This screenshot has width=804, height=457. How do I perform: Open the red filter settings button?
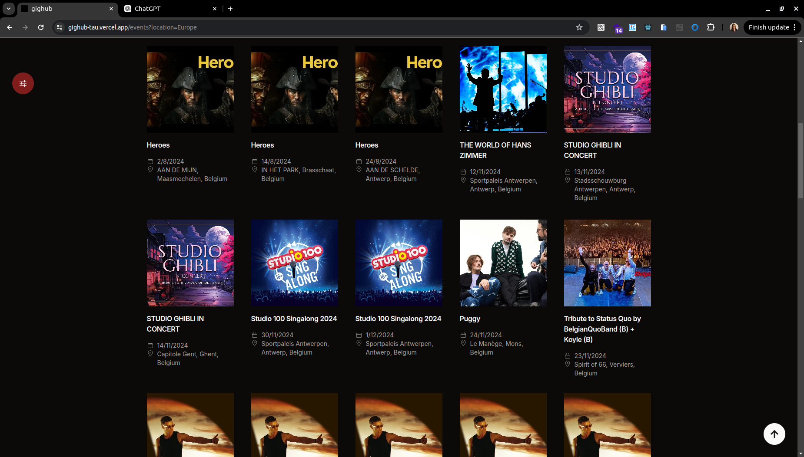(x=23, y=83)
